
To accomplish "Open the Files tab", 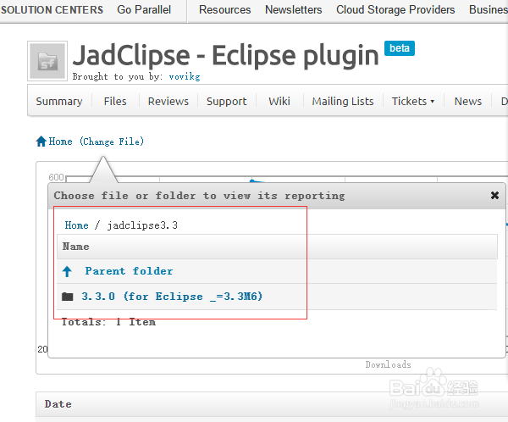I will pyautogui.click(x=115, y=101).
